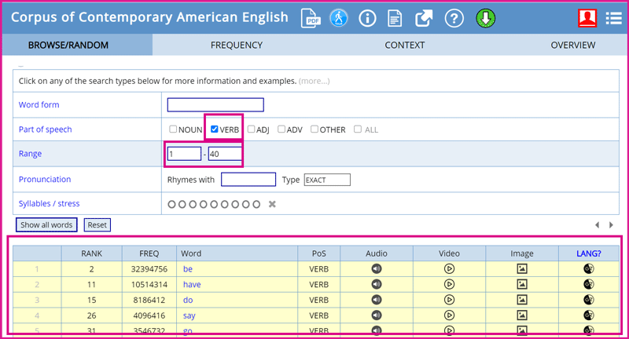Play video for the word 'do'

(449, 300)
